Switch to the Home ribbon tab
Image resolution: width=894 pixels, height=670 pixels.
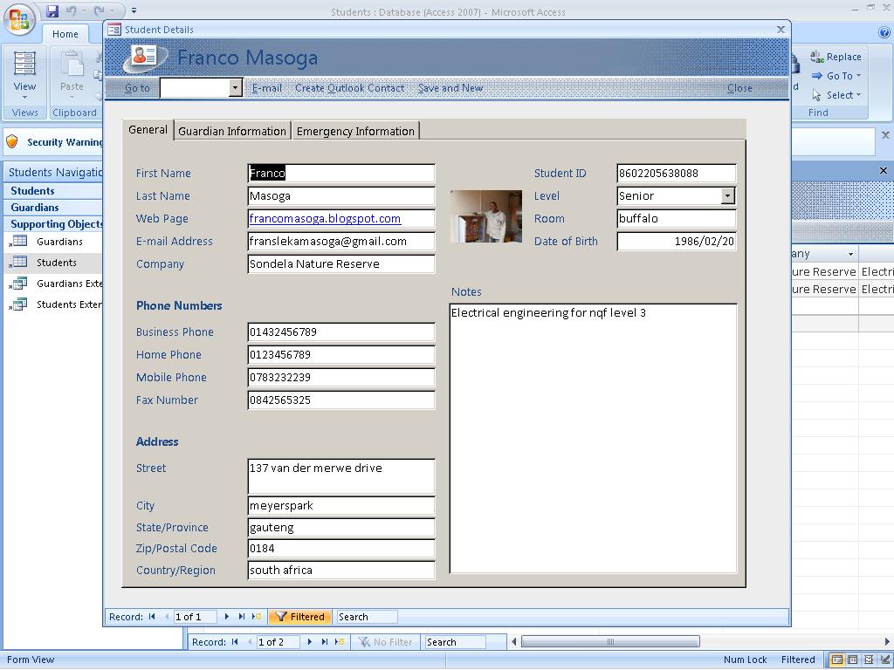65,34
